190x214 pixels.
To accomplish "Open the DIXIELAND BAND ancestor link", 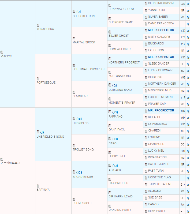I will (x=120, y=90).
